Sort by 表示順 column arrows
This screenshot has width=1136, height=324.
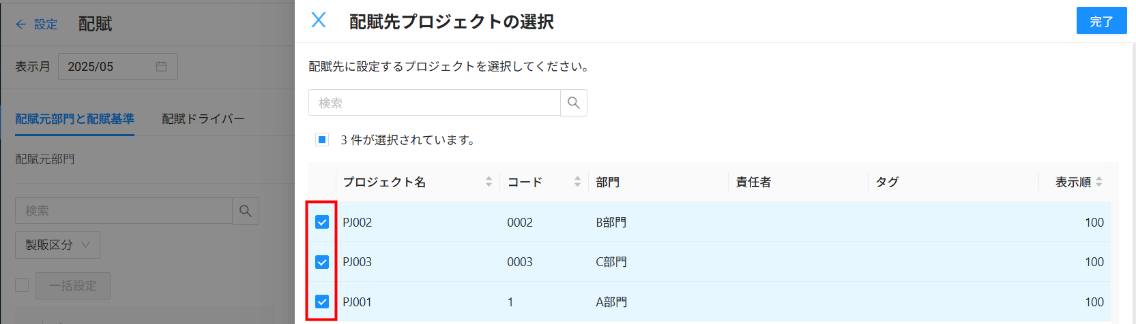point(1098,182)
